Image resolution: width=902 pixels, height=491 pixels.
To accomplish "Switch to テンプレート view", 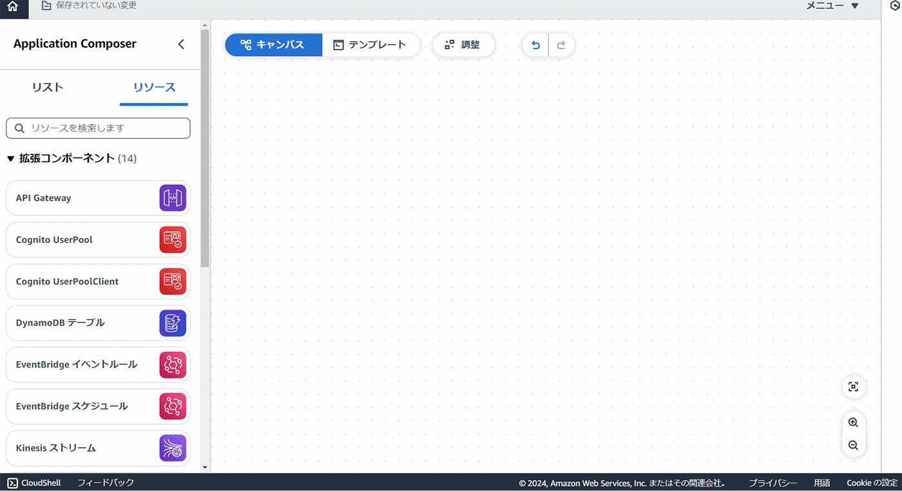I will (x=370, y=45).
